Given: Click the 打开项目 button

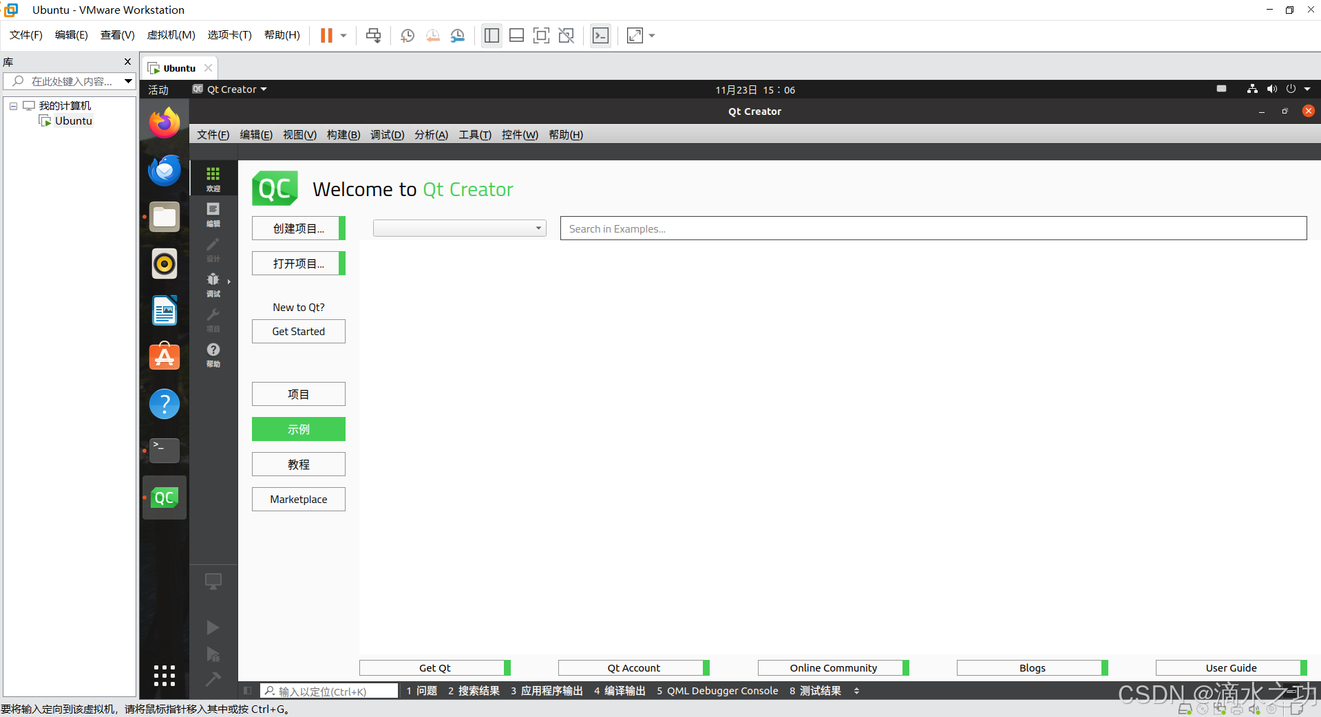Looking at the screenshot, I should click(x=299, y=264).
